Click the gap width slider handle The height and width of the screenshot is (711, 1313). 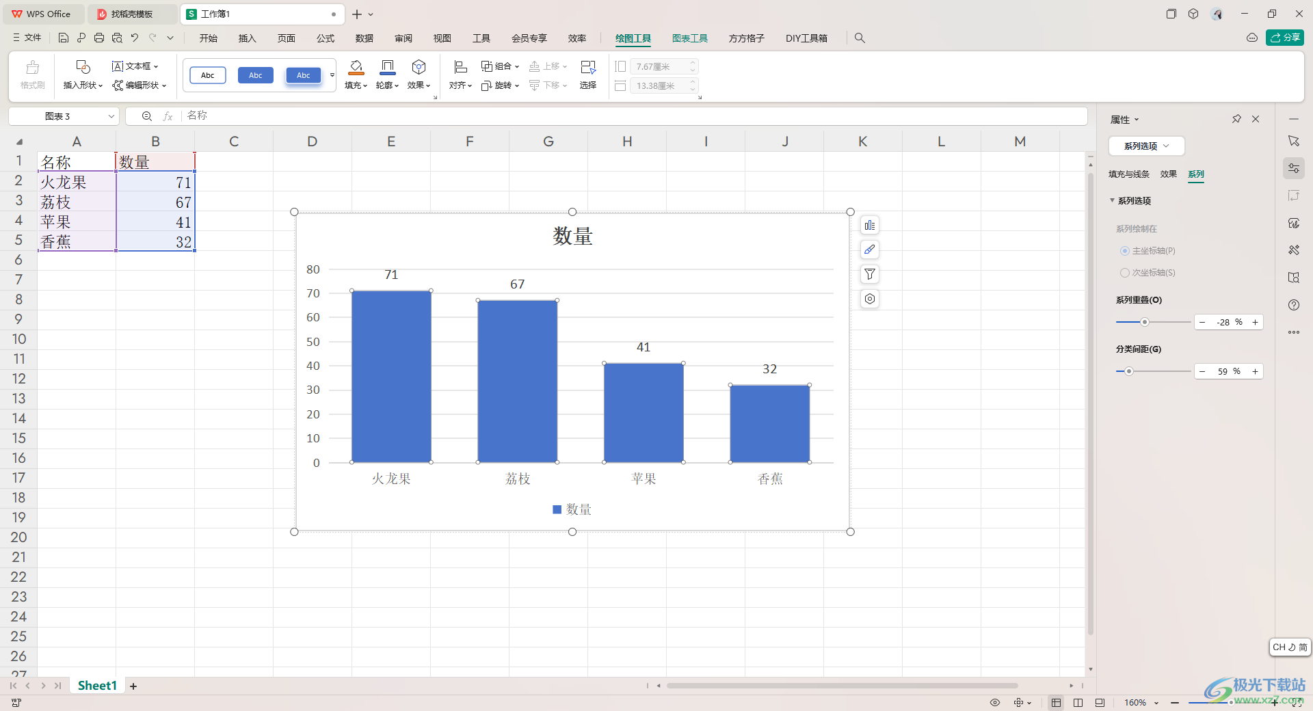click(x=1129, y=371)
